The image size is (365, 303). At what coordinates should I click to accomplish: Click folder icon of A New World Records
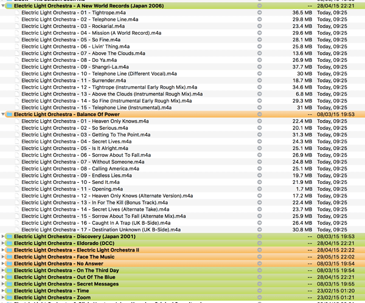[x=9, y=6]
